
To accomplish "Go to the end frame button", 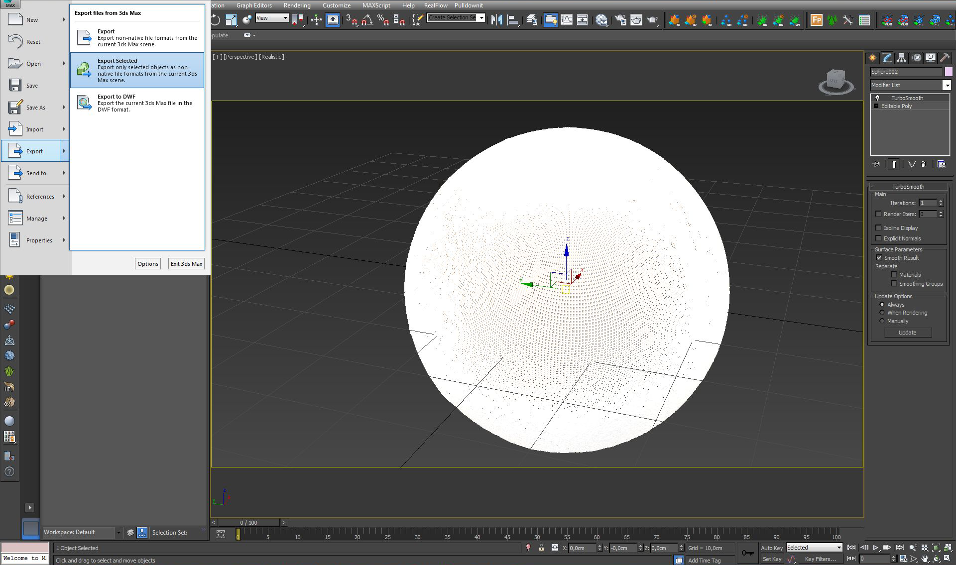I will point(900,548).
